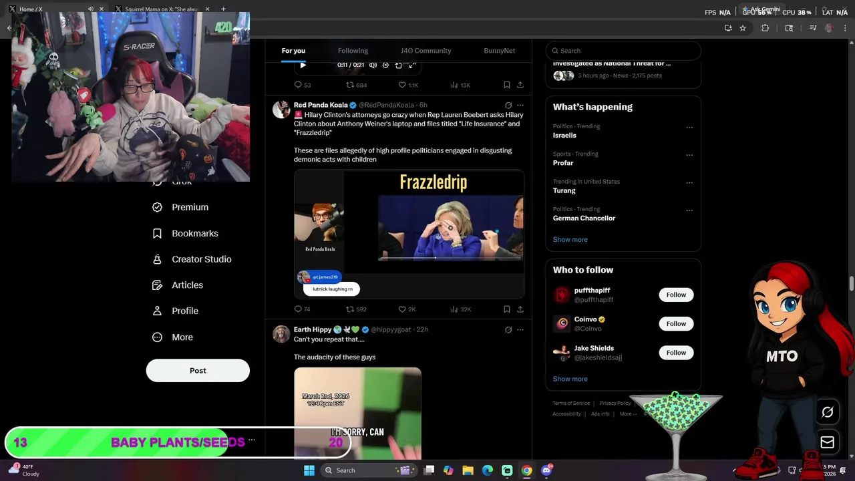The height and width of the screenshot is (481, 855).
Task: Like the post with 2K likes
Action: (407, 309)
